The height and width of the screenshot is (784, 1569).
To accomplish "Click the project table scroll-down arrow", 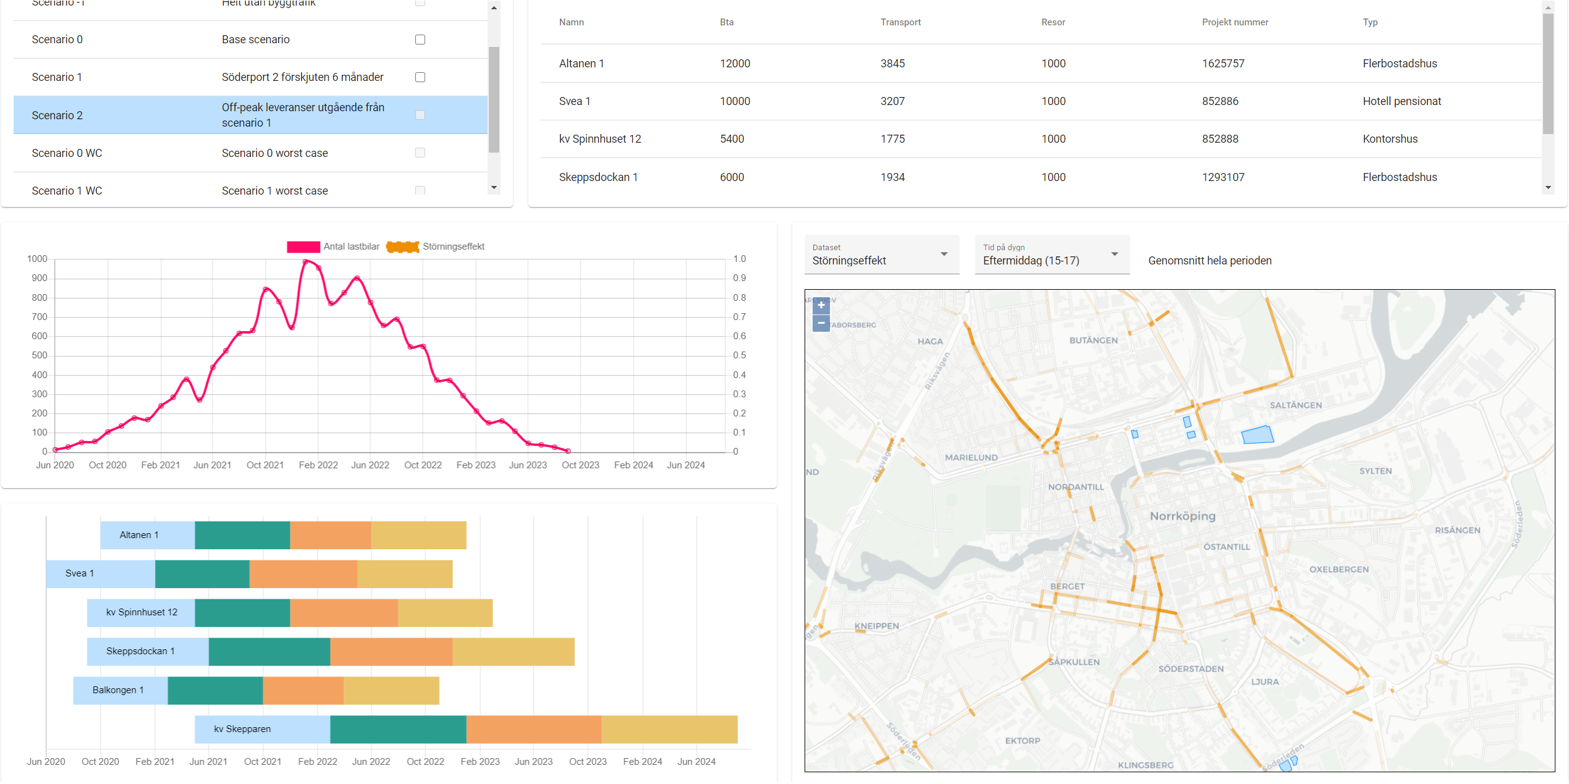I will click(x=1548, y=188).
